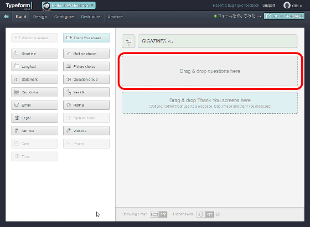Image resolution: width=310 pixels, height=227 pixels.
Task: Switch to the Design tab
Action: pyautogui.click(x=40, y=17)
